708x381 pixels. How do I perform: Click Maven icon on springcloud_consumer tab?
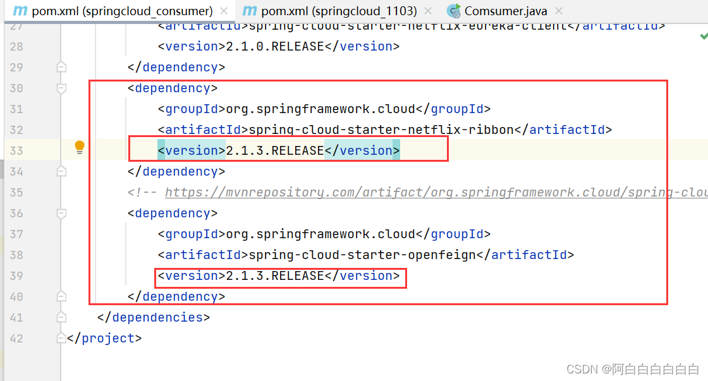pyautogui.click(x=20, y=11)
